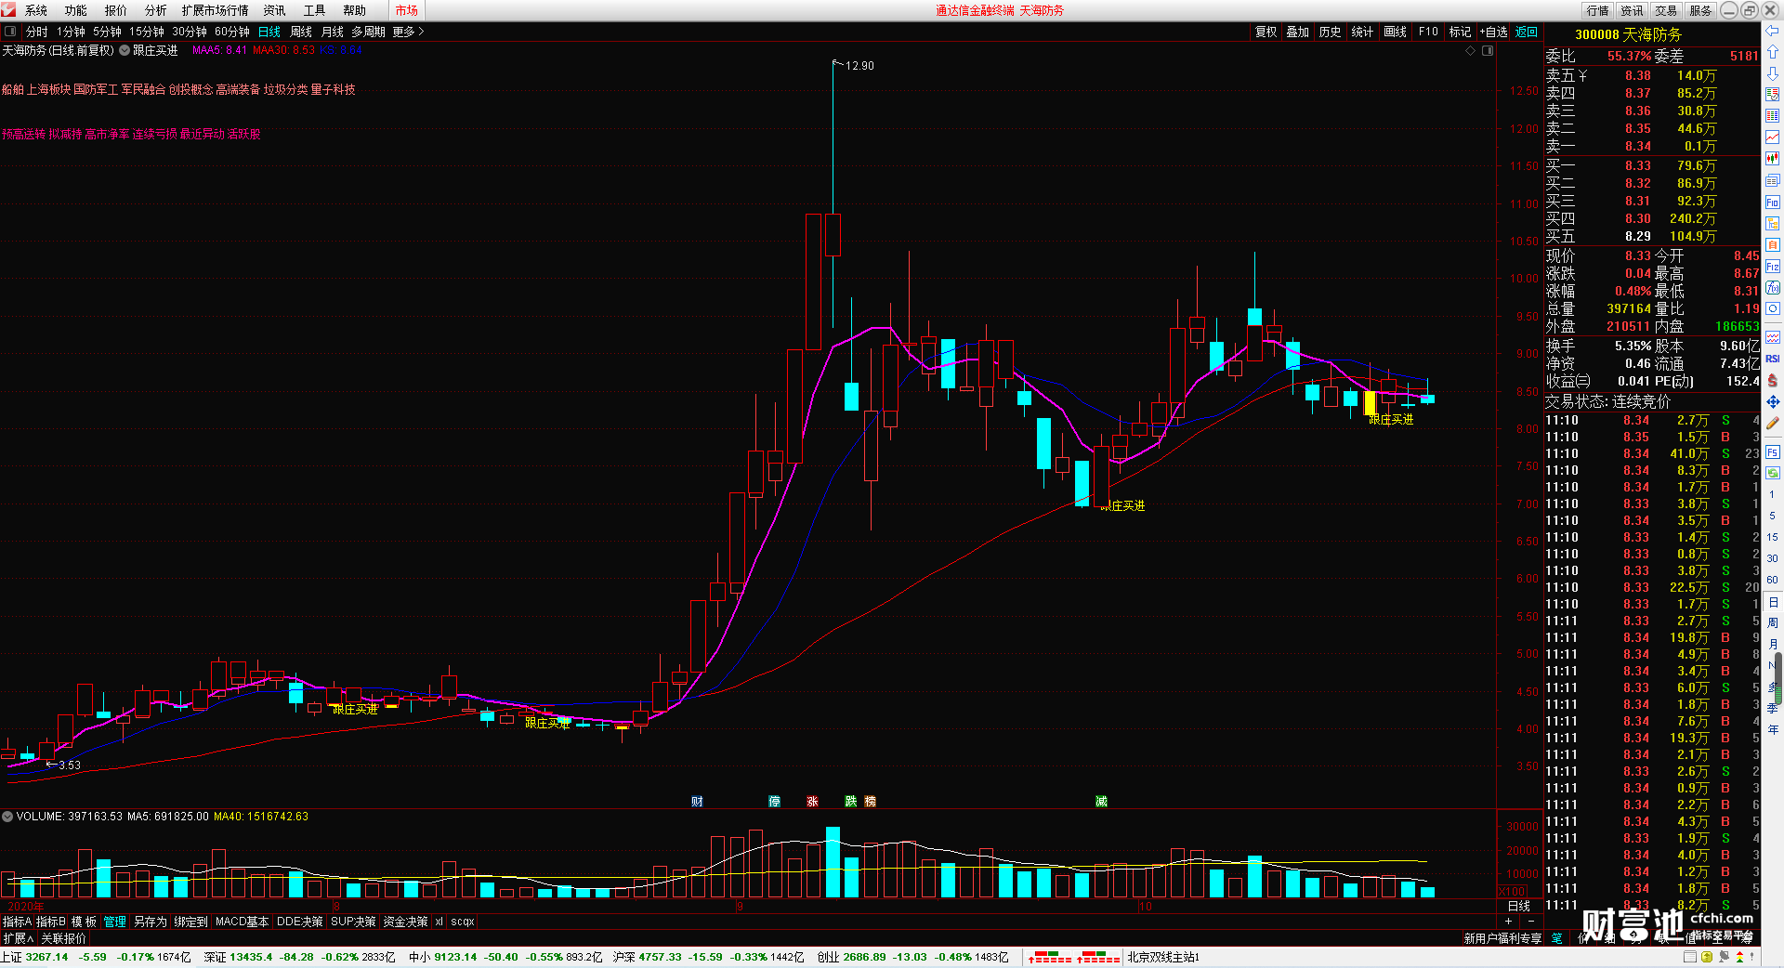
Task: Open the 多周期 multi-period view
Action: click(368, 32)
